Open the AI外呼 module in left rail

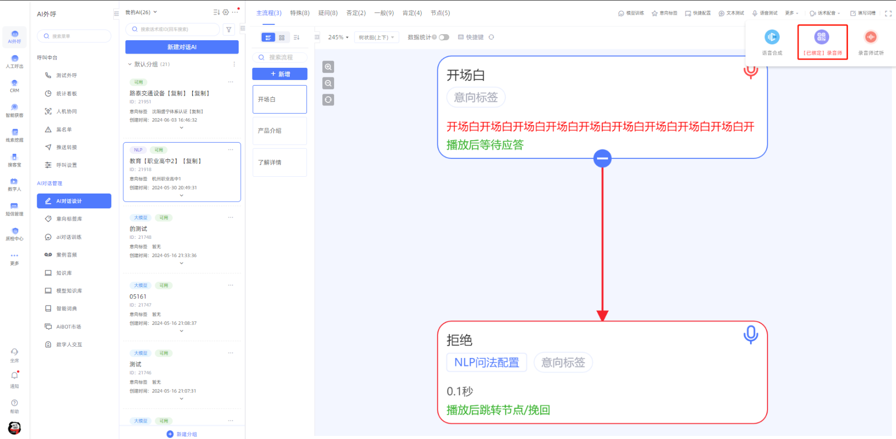pyautogui.click(x=14, y=37)
